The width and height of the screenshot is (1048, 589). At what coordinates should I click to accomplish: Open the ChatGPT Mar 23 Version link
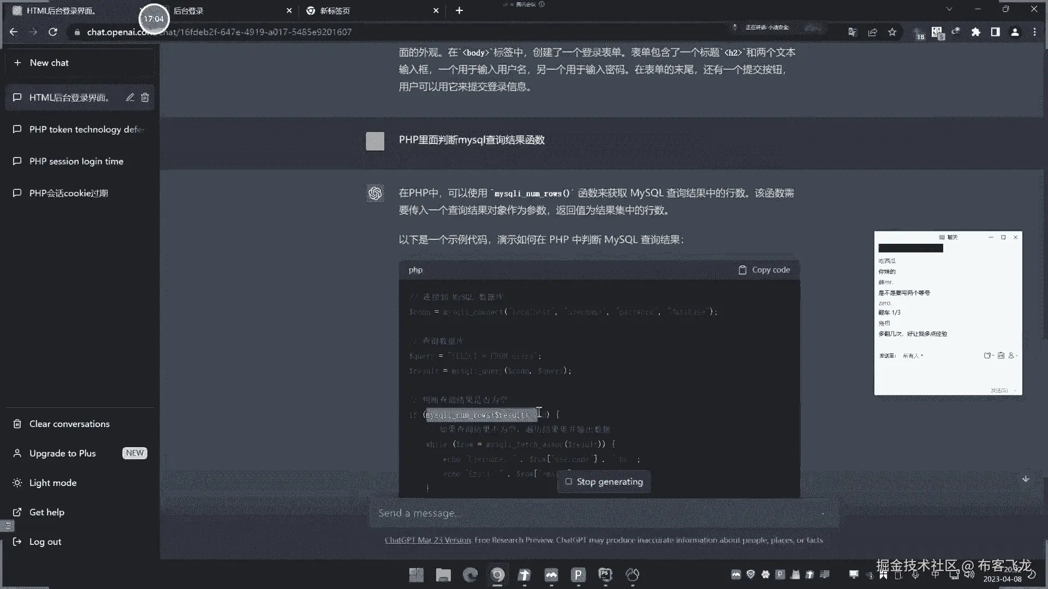[x=427, y=540]
